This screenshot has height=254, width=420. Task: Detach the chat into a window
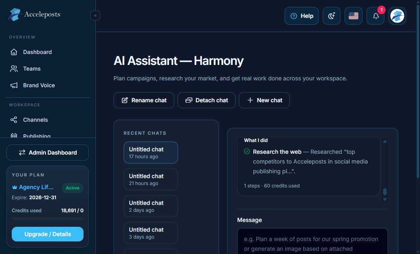(206, 100)
